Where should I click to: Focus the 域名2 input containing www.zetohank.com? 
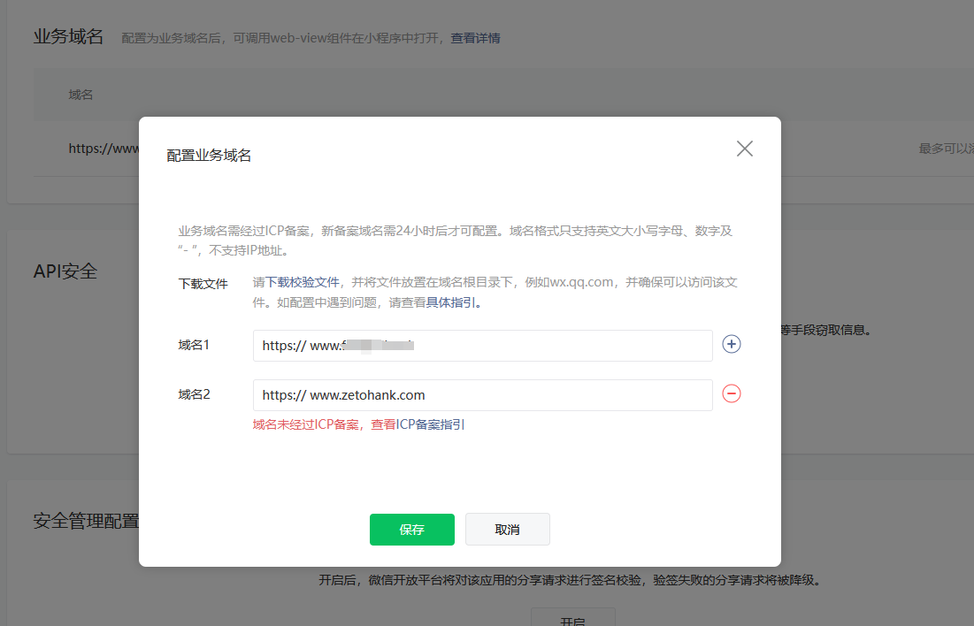pos(483,395)
